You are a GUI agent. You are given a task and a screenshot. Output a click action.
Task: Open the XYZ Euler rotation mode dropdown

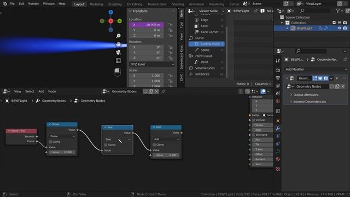tap(152, 64)
